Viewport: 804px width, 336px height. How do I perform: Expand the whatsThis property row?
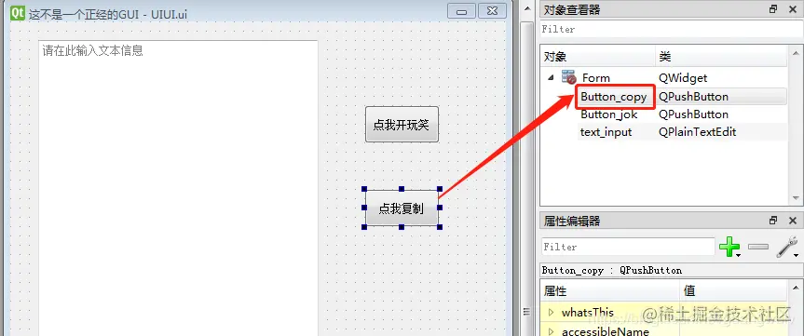click(x=552, y=312)
